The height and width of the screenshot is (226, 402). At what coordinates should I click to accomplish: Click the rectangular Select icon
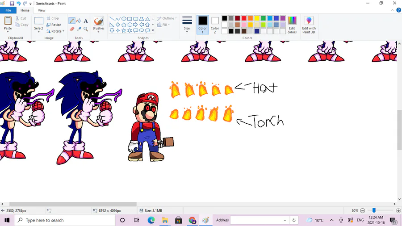coord(39,21)
